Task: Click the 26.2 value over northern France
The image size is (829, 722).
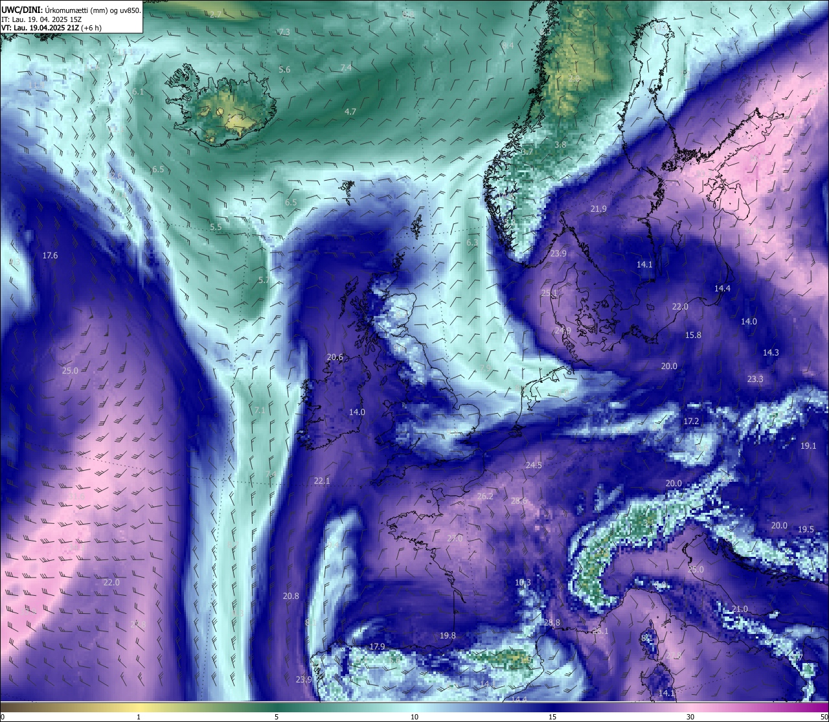Action: (485, 497)
